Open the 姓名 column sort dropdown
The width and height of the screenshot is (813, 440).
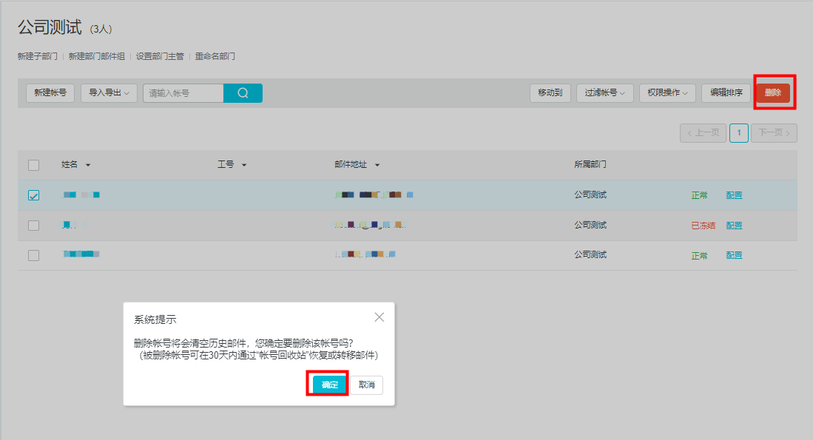pos(87,164)
